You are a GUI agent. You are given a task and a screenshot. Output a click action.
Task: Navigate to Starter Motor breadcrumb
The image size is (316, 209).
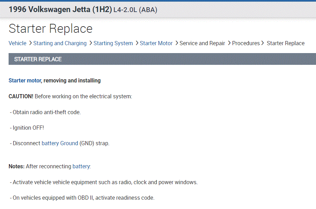[156, 43]
